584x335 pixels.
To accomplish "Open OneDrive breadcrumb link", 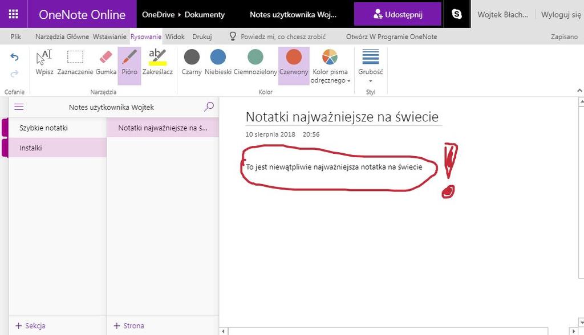I will (x=159, y=14).
